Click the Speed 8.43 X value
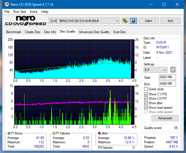The height and width of the screenshot is (153, 186). (173, 146)
